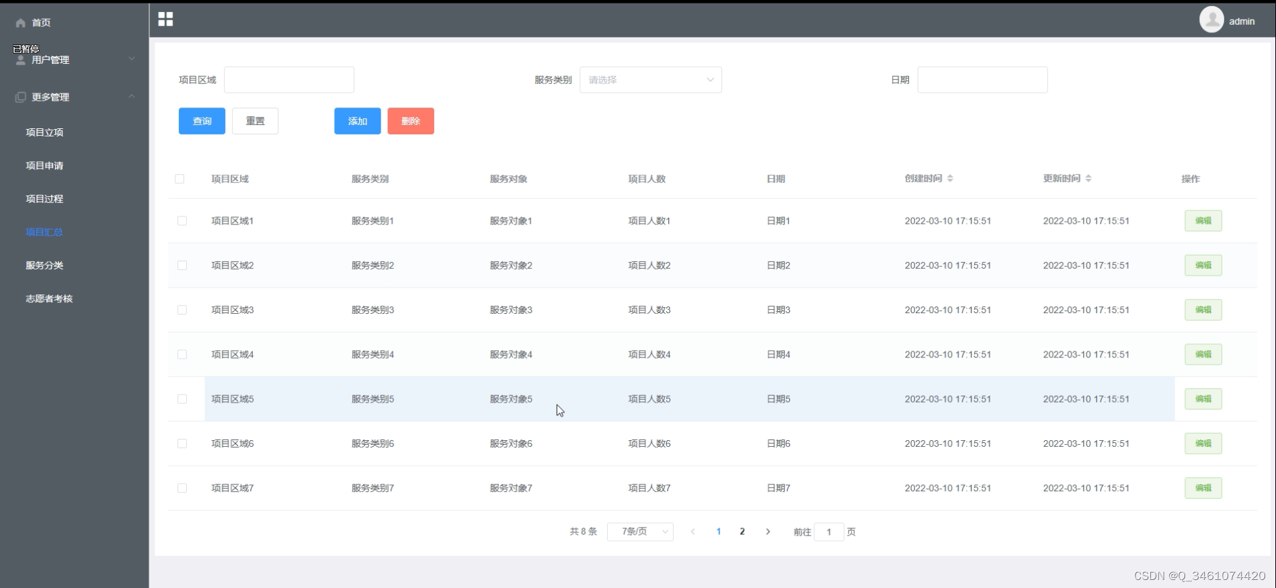The image size is (1276, 588).
Task: Go to previous page arrow
Action: pyautogui.click(x=693, y=532)
